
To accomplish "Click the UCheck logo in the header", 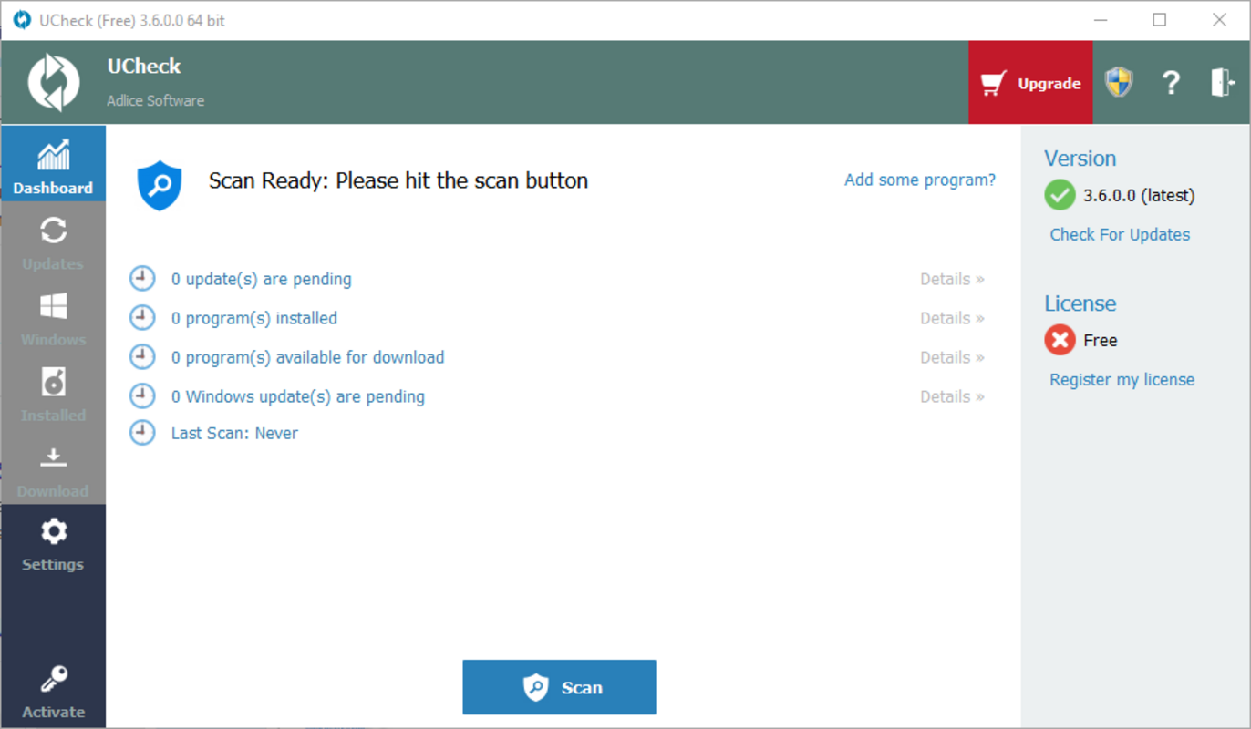I will [53, 82].
